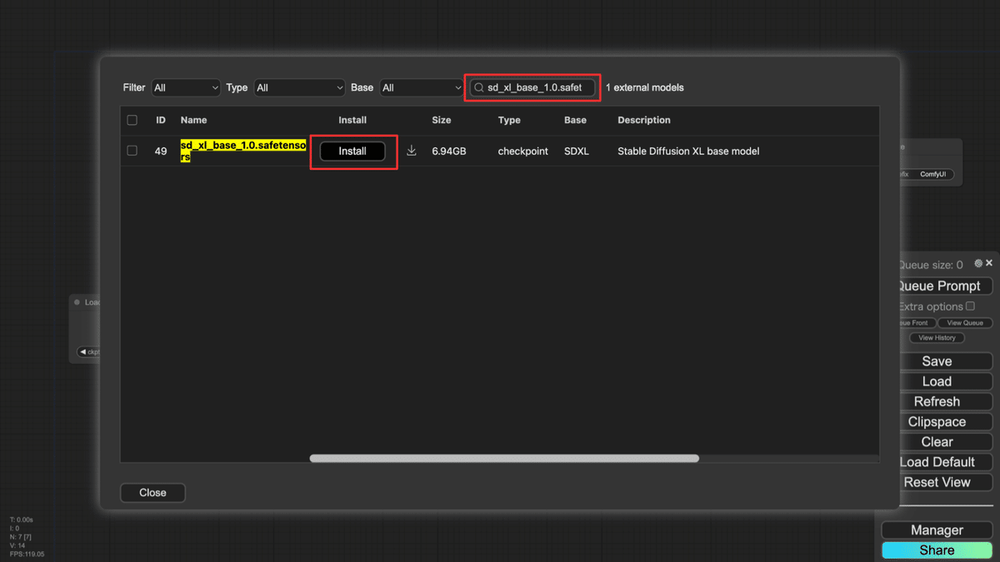
Task: Click the download arrow icon beside Install
Action: pyautogui.click(x=412, y=151)
